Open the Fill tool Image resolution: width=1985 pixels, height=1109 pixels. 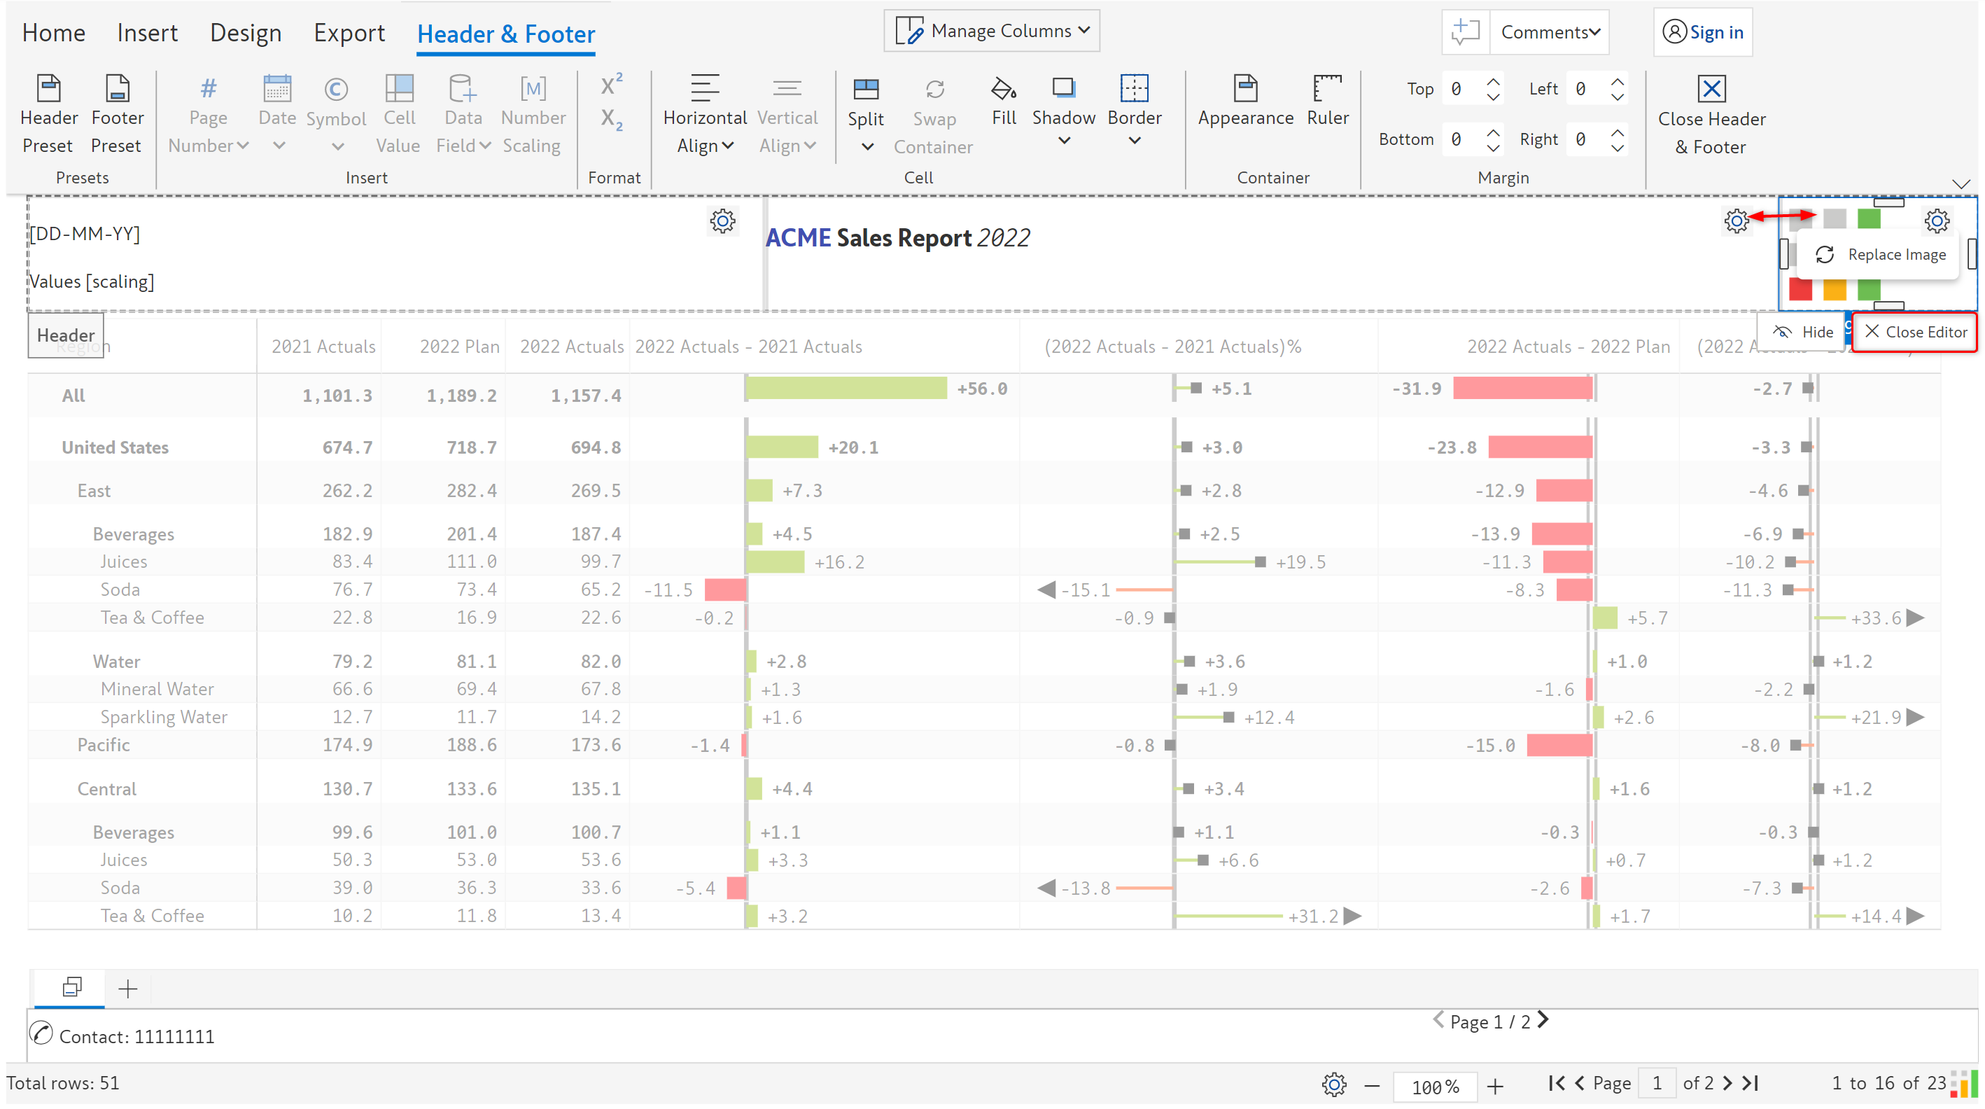(1003, 90)
